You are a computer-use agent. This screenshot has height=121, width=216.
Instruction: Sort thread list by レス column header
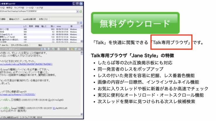tap(25, 26)
